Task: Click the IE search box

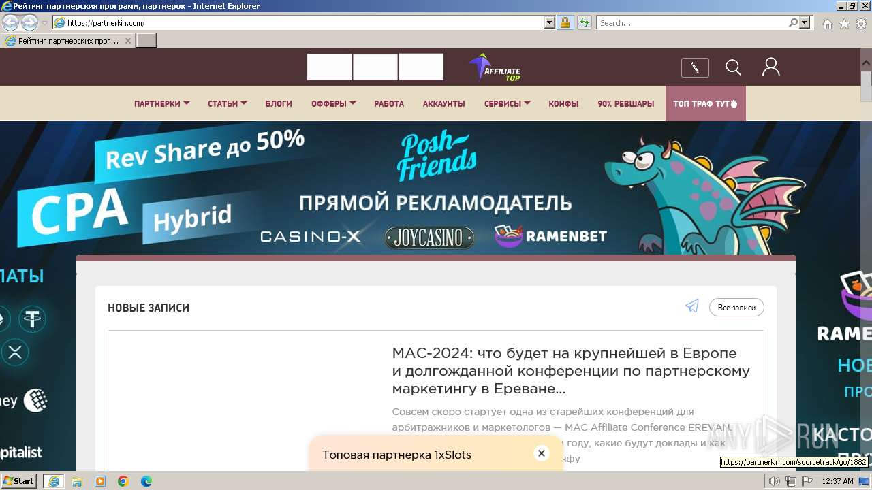Action: click(693, 22)
